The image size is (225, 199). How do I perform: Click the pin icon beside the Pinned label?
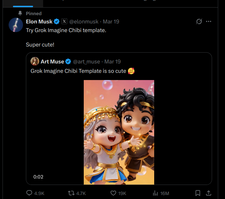(20, 13)
